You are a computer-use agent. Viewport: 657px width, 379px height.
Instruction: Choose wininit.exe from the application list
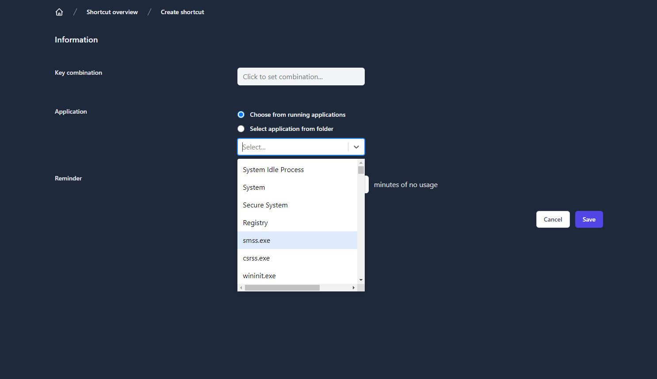pos(297,276)
